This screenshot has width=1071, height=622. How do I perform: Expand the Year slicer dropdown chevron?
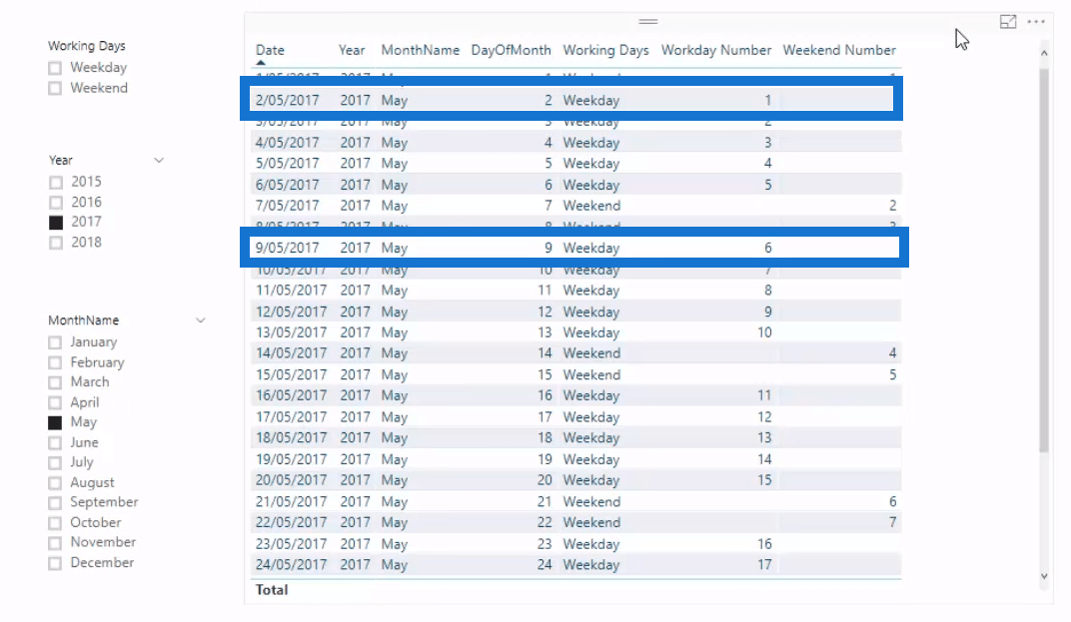[159, 161]
